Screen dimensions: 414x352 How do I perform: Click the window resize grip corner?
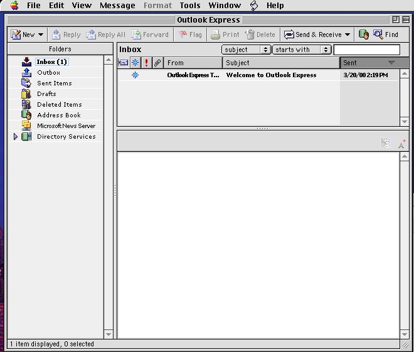[x=405, y=344]
